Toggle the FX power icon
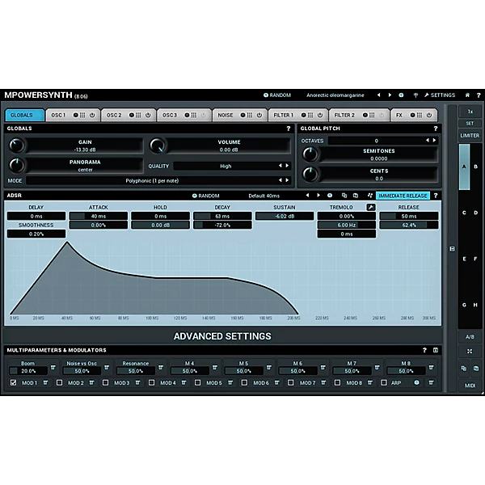This screenshot has width=485, height=485. pos(429,115)
